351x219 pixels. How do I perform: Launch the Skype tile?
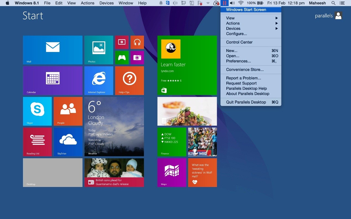(37, 111)
